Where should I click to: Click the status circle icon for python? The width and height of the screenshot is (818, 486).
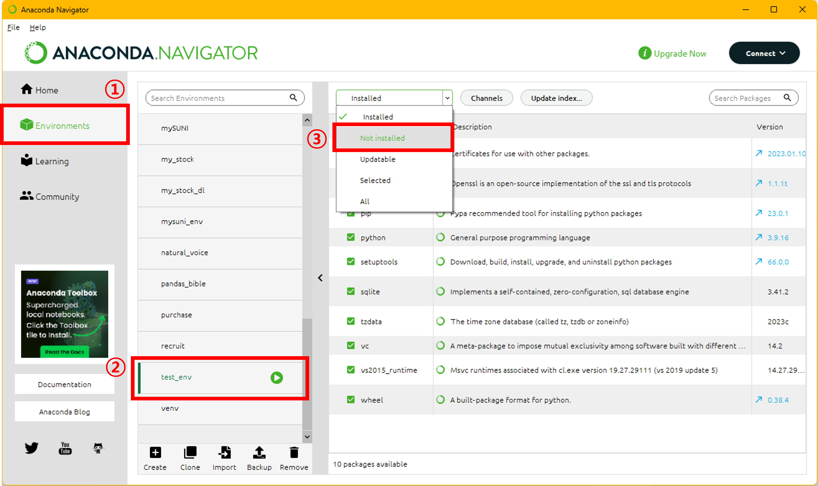tap(441, 237)
